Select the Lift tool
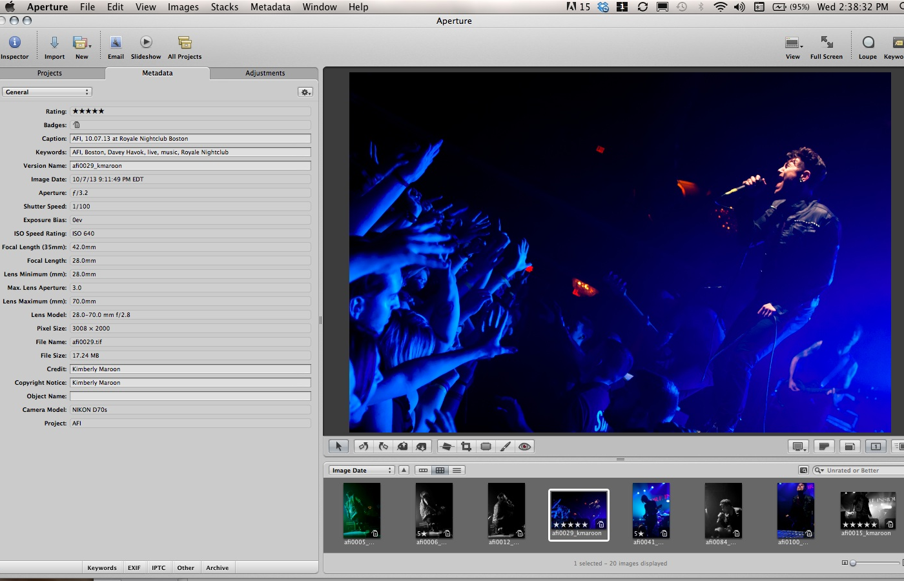Screen dimensions: 904x581 tap(403, 446)
